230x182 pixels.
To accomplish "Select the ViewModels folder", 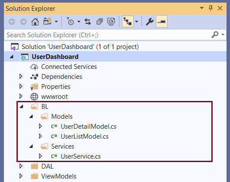I will (x=59, y=176).
